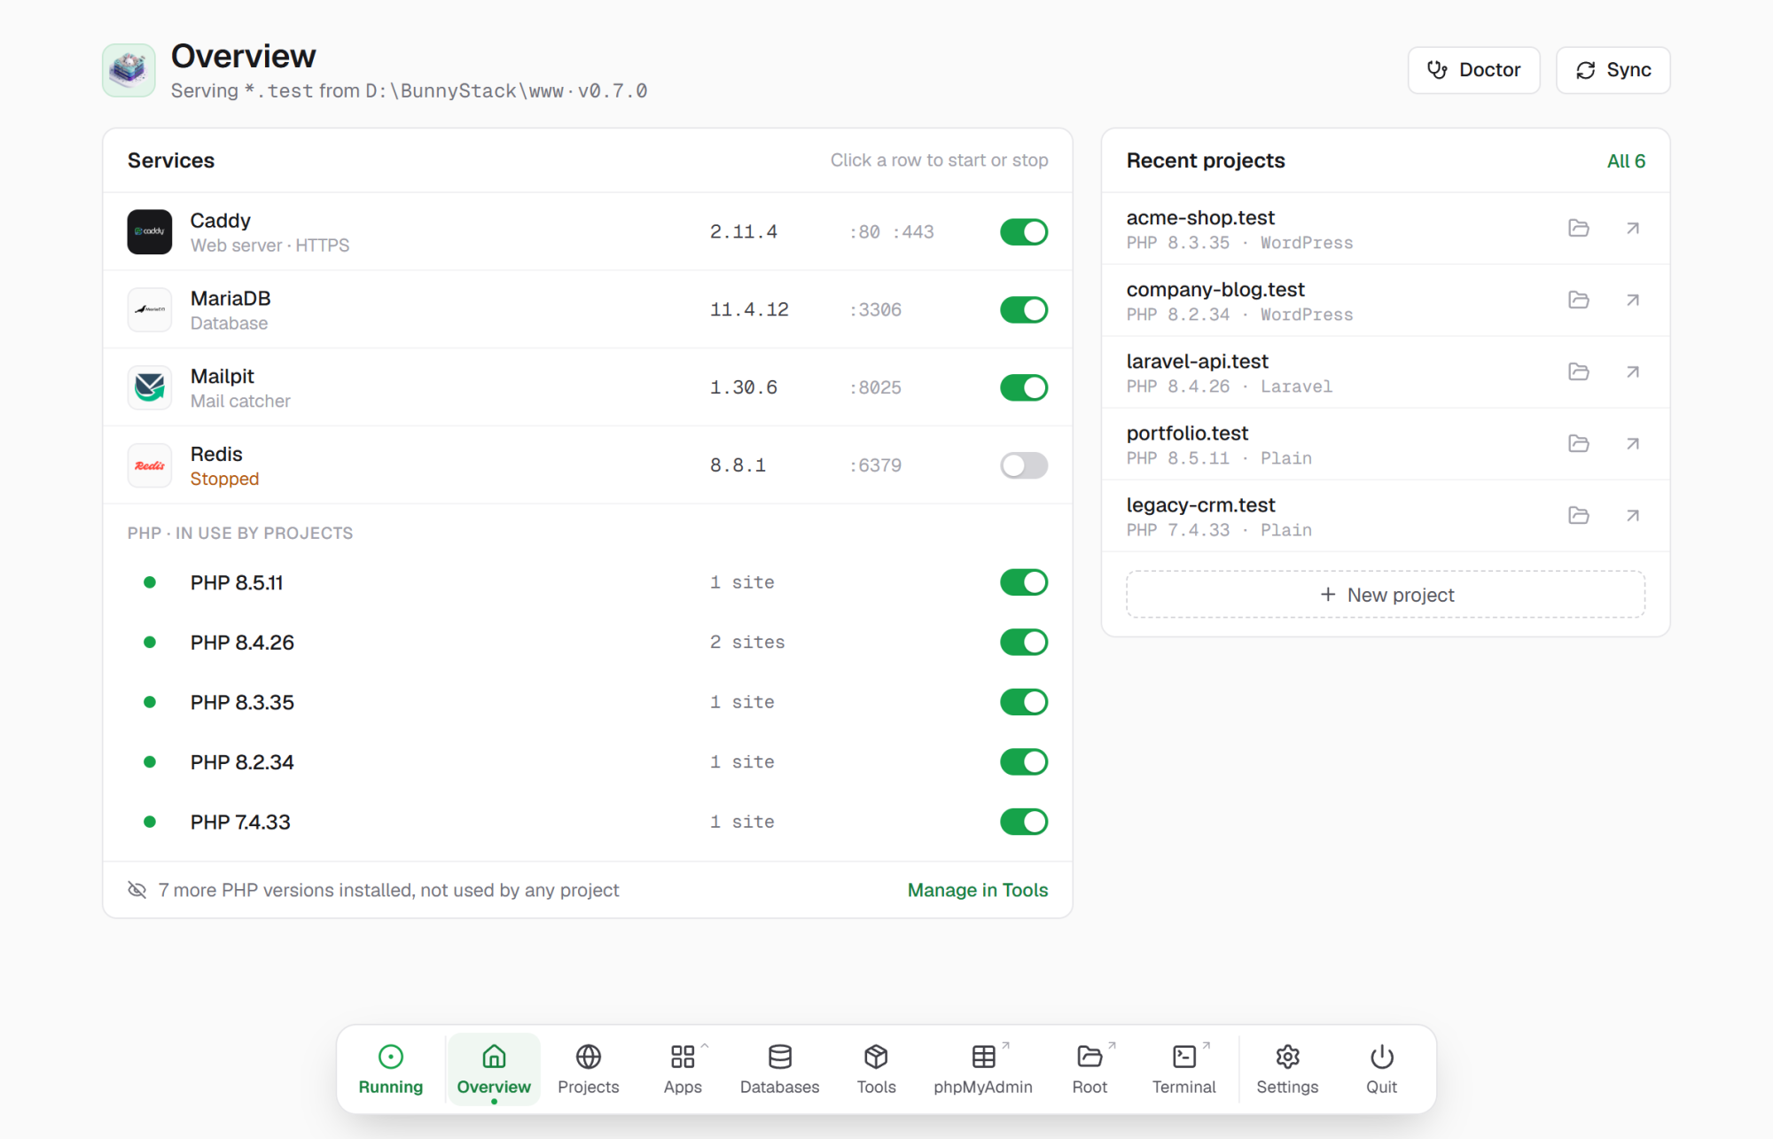Click the PHP 8.4.26 2 sites label
Image resolution: width=1773 pixels, height=1139 pixels.
747,642
